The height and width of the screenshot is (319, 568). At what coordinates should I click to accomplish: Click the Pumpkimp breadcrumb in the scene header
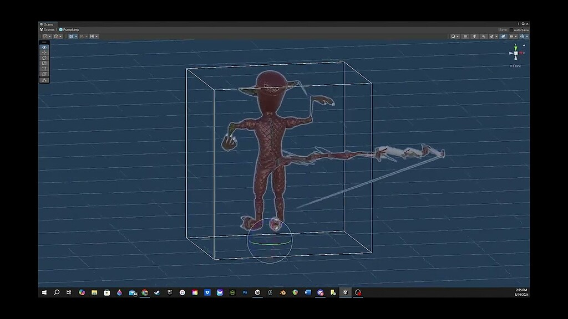coord(71,29)
